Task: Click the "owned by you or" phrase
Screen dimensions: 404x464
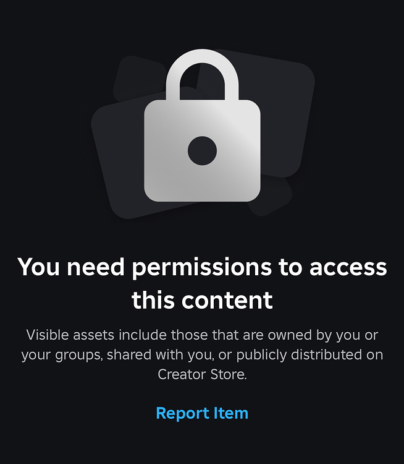Action: pyautogui.click(x=322, y=335)
